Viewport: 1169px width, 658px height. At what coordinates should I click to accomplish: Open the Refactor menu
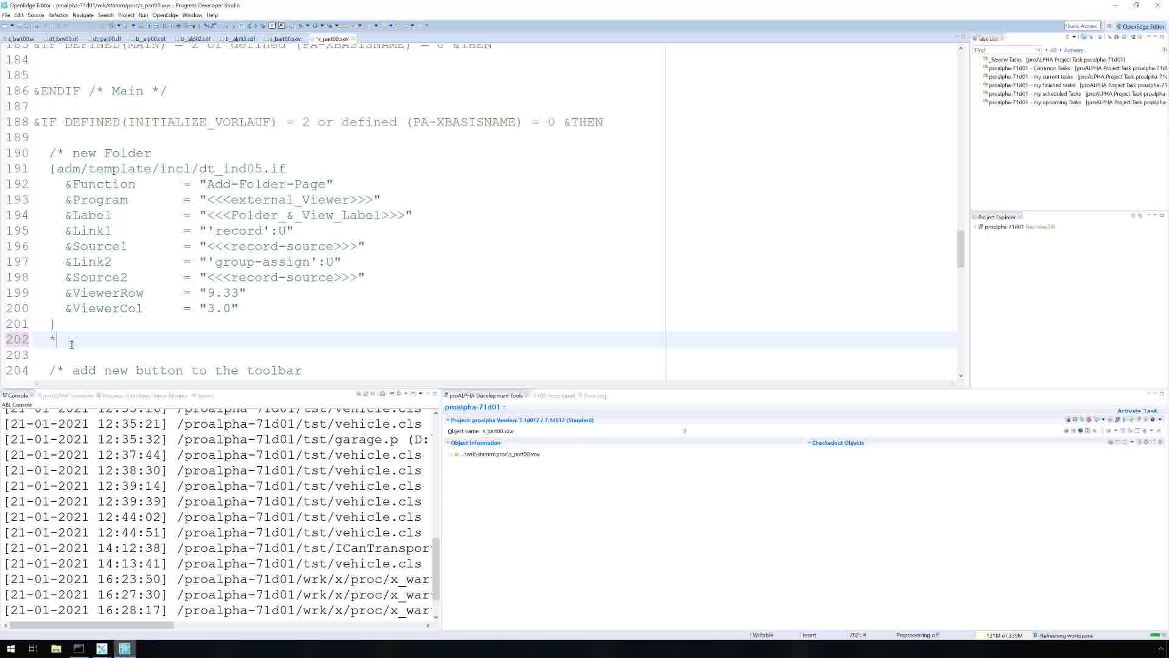coord(58,15)
